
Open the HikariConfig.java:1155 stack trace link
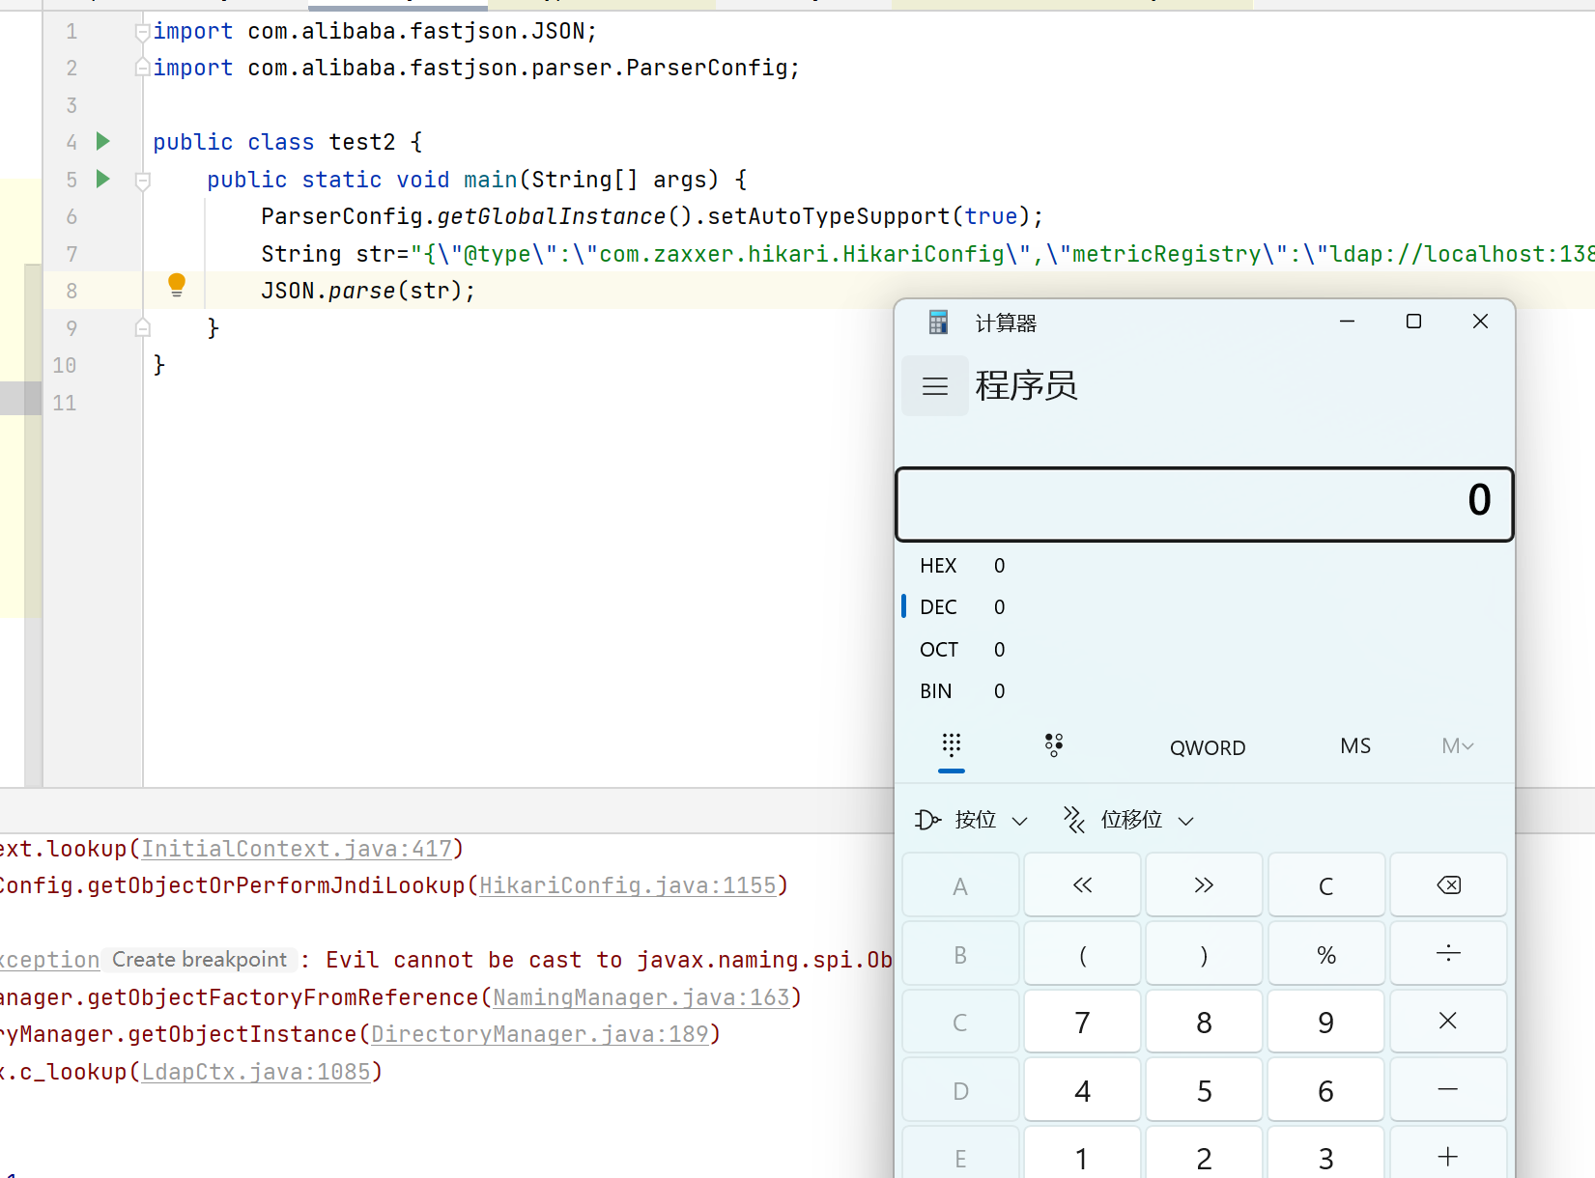[x=628, y=885]
